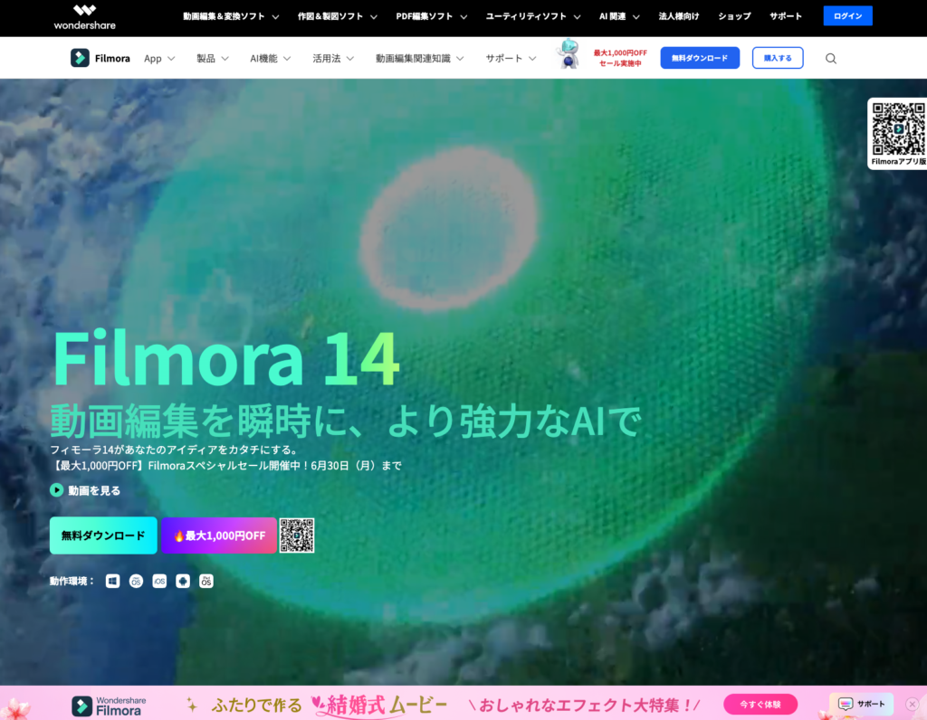927x720 pixels.
Task: Play video via 動画を見る play icon
Action: coord(57,490)
